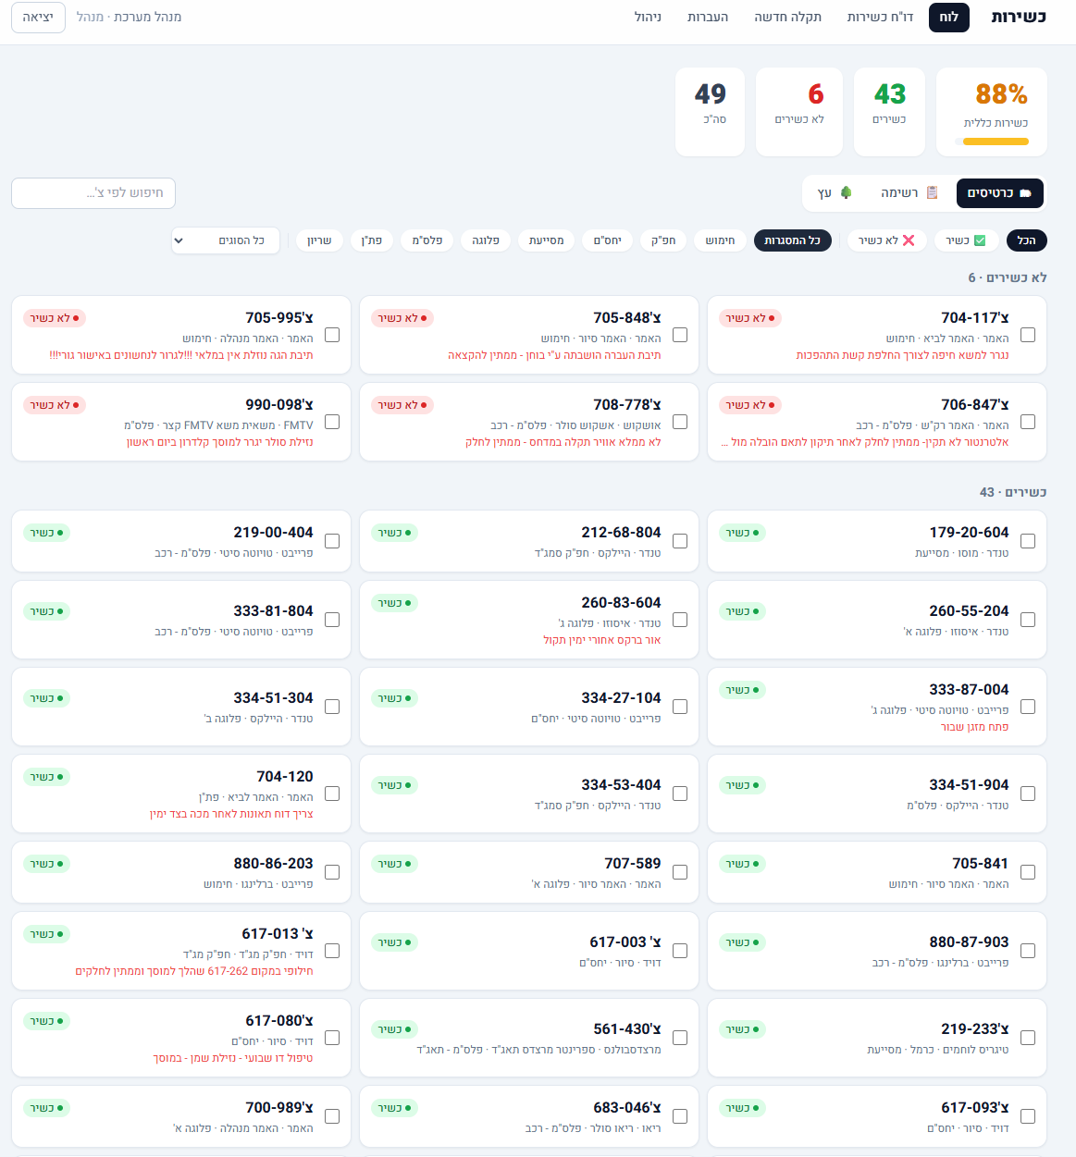Open the ניהול tab

648,17
